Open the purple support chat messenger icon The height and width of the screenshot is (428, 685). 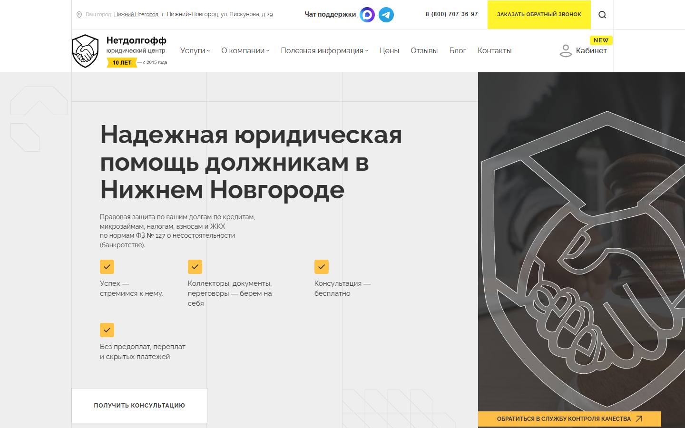(x=367, y=15)
